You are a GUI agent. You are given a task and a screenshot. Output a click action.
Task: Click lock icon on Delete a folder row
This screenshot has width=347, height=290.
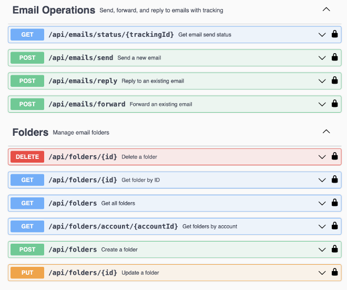pos(334,156)
